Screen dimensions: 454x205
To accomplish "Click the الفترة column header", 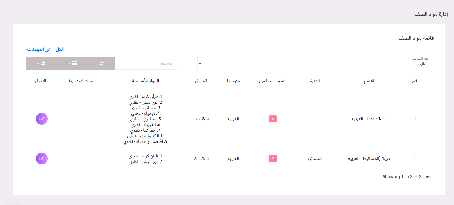I will [315, 81].
